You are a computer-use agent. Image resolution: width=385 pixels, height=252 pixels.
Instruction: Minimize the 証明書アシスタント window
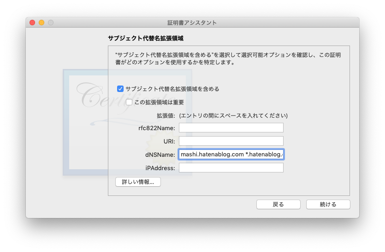coord(41,23)
